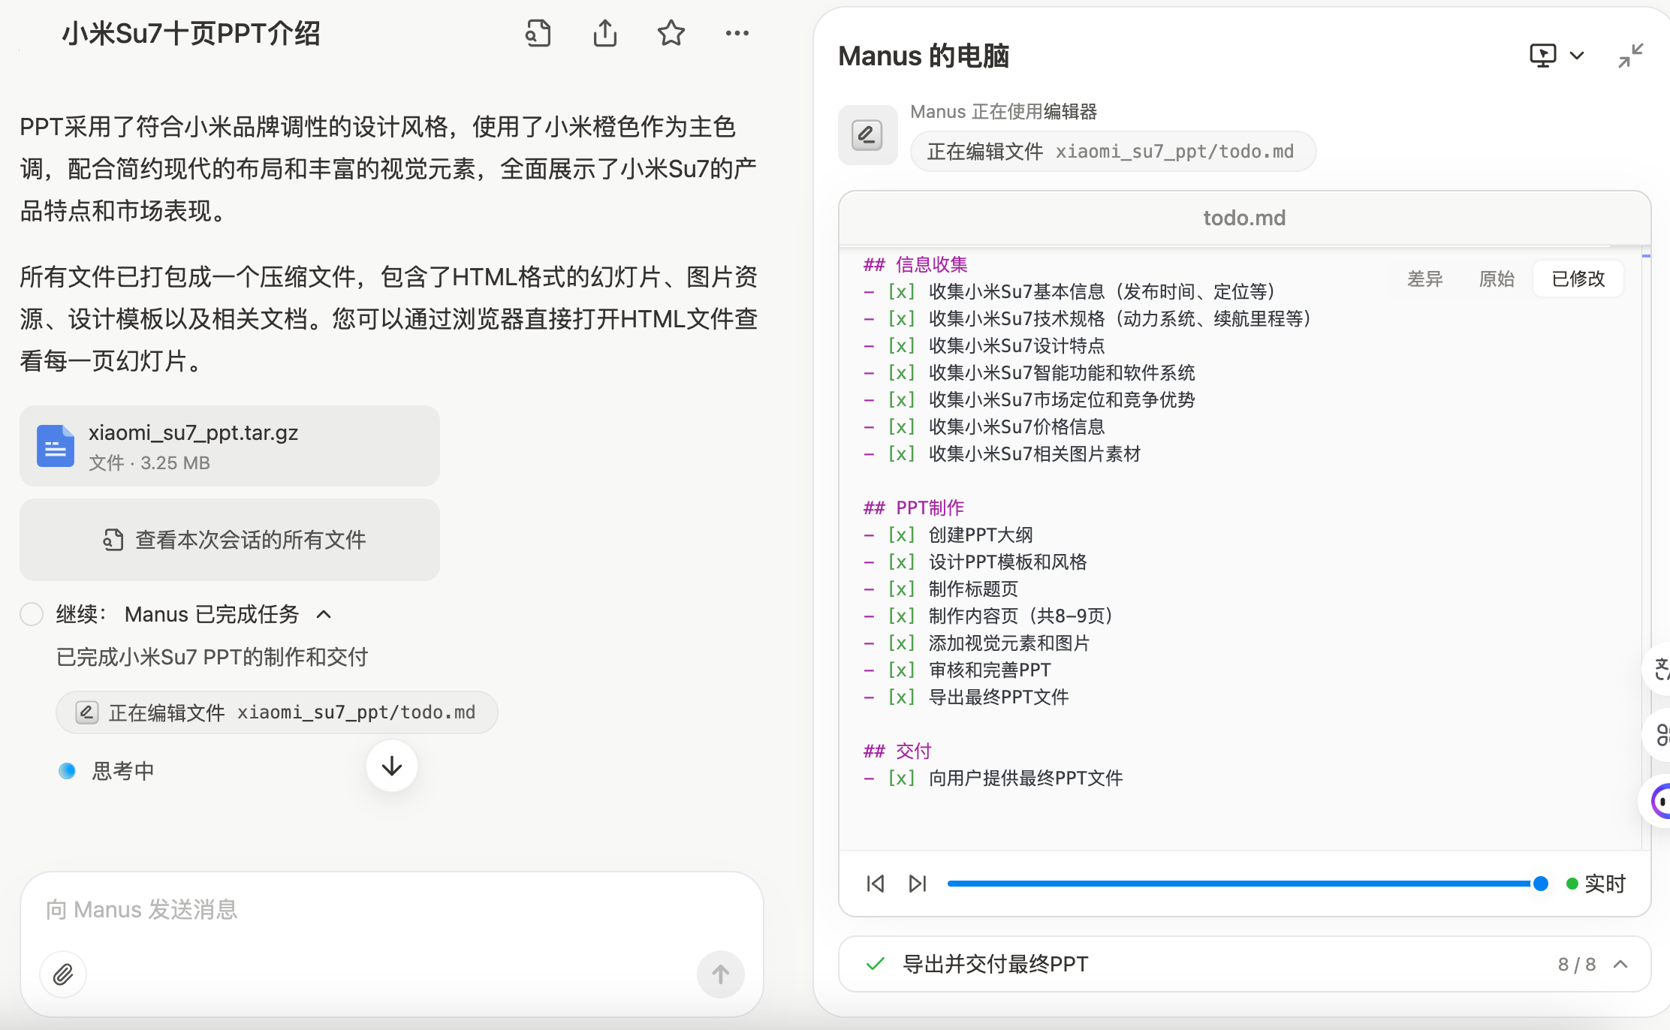Click the 已完成小米Su7 PPT的制作和交付 text
This screenshot has width=1670, height=1030.
213,657
